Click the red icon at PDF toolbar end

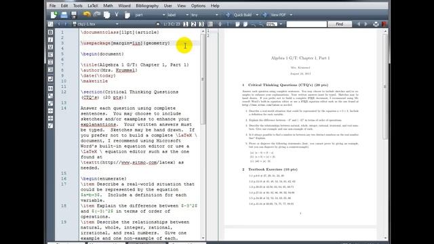point(384,24)
